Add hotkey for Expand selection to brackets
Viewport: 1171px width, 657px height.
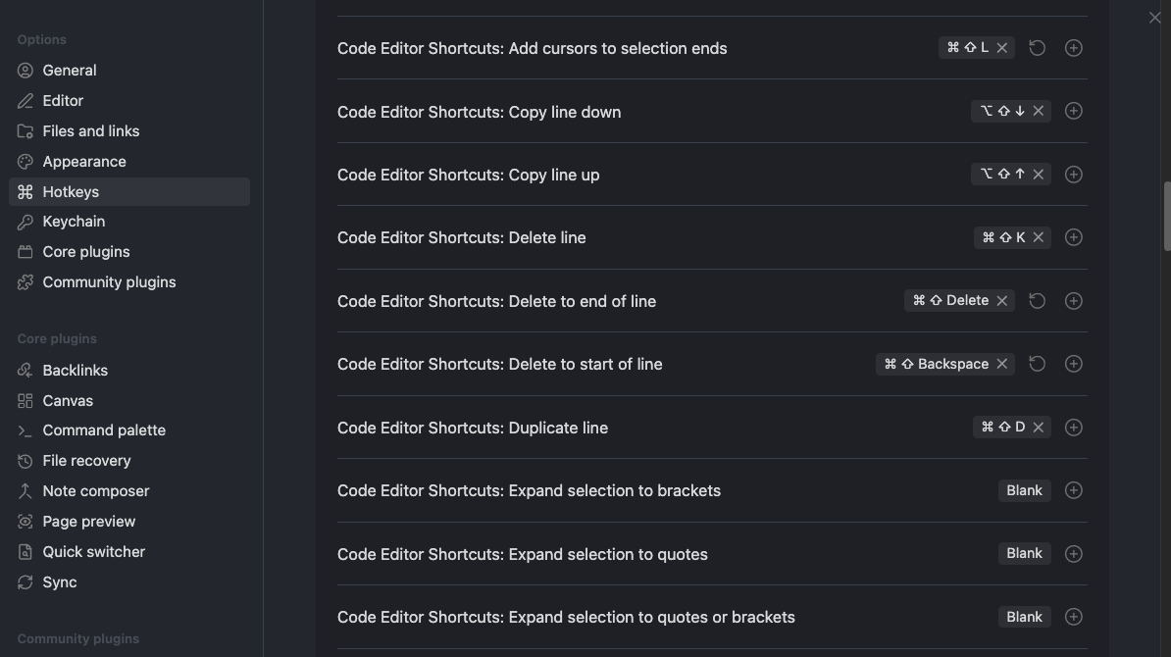pyautogui.click(x=1073, y=490)
